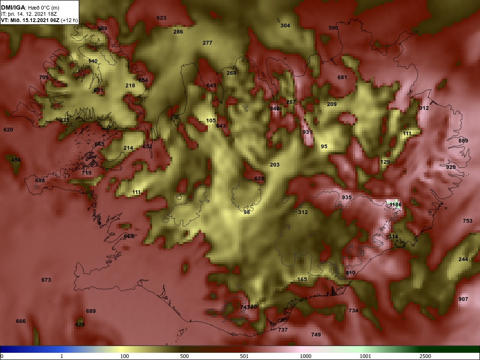Select the valid time line 'VT: Mið. 15.12.2021 06Z'
Viewport: 480px width, 360px height.
click(x=31, y=21)
